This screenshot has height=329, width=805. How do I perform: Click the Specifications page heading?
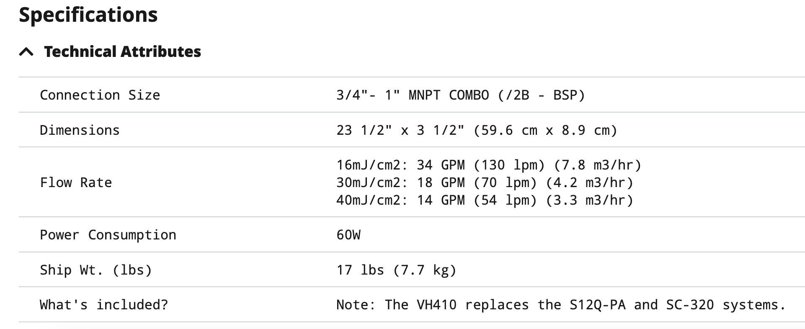(x=88, y=15)
